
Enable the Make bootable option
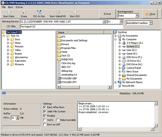coord(58,120)
